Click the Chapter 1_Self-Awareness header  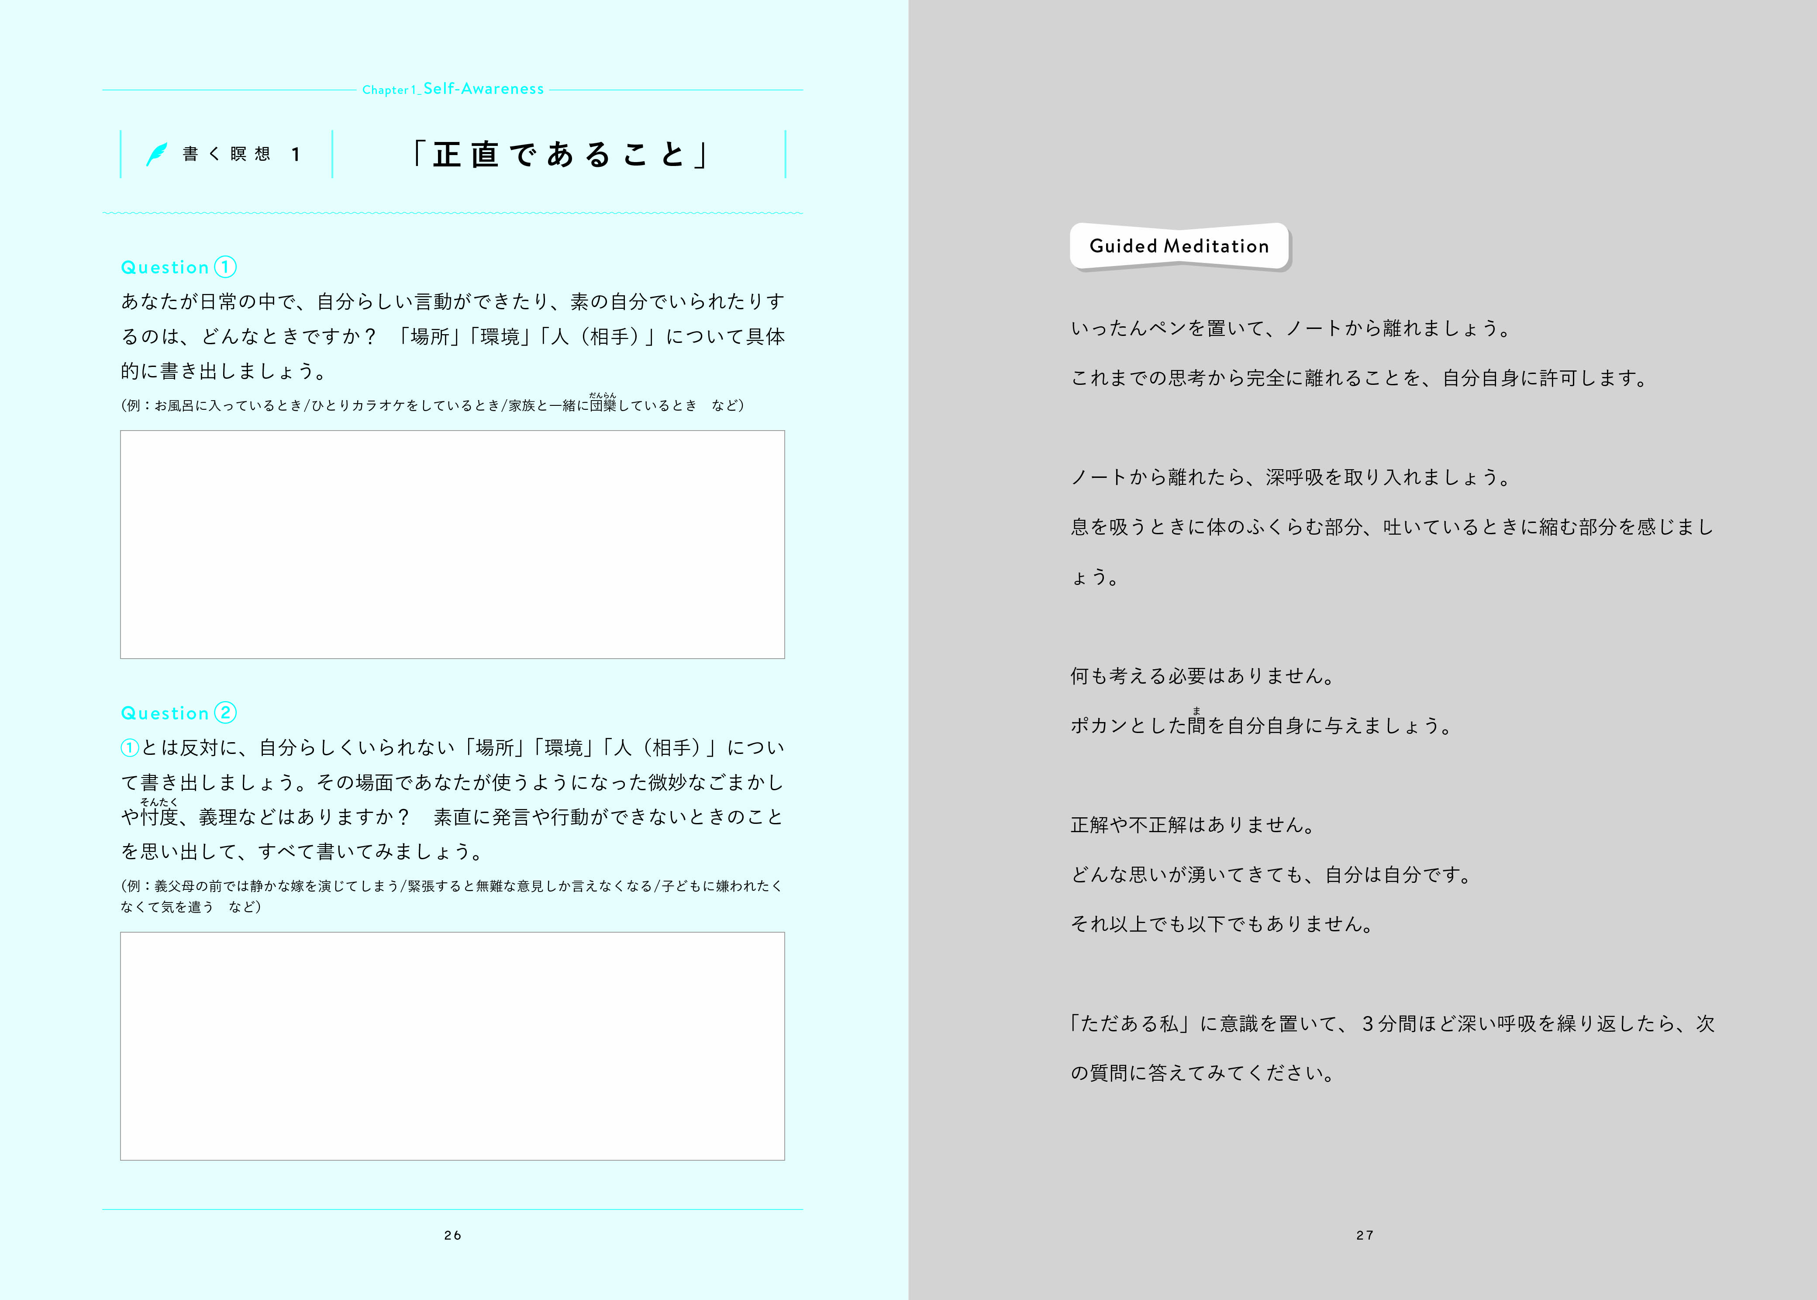[453, 89]
